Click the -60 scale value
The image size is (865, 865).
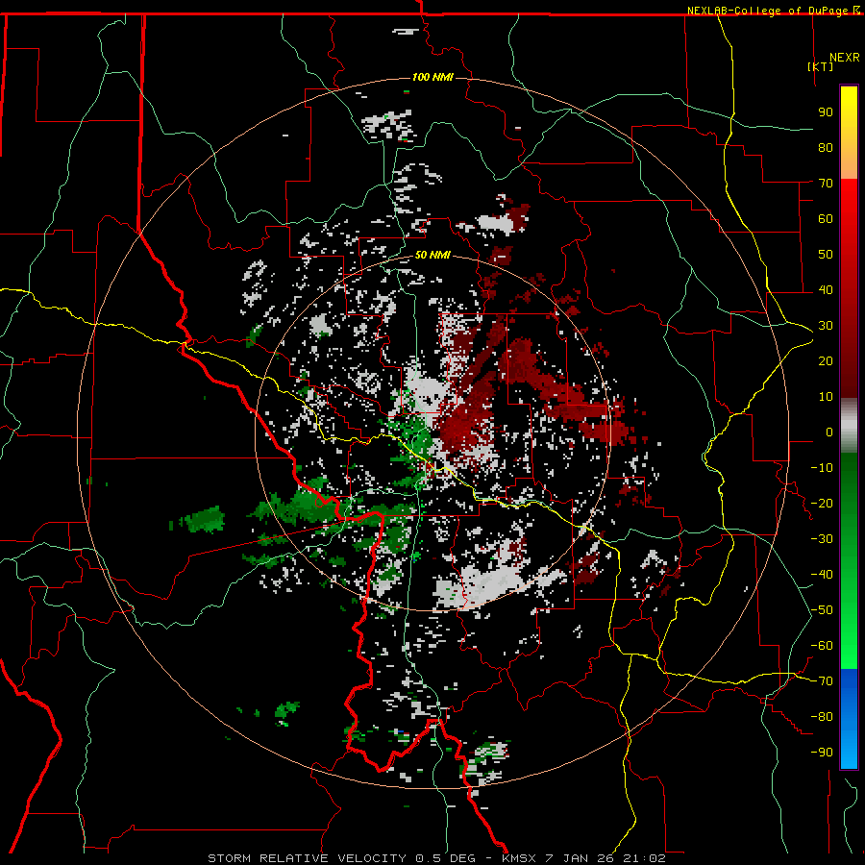tap(822, 646)
